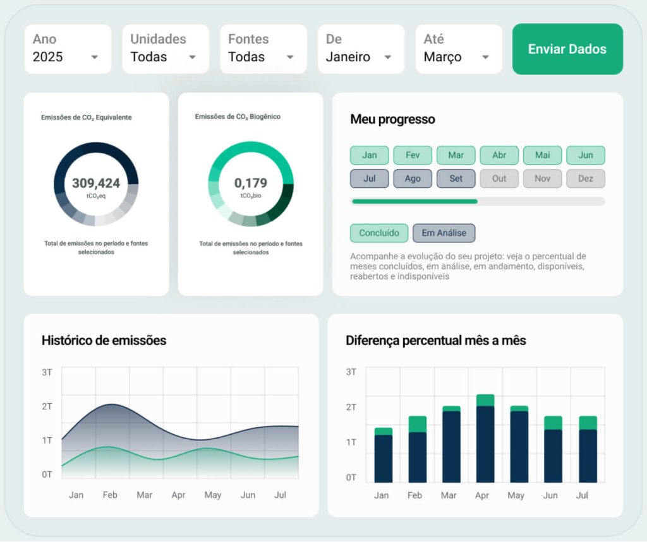
Task: Click the Feb label in Histórico chart
Action: [x=110, y=495]
